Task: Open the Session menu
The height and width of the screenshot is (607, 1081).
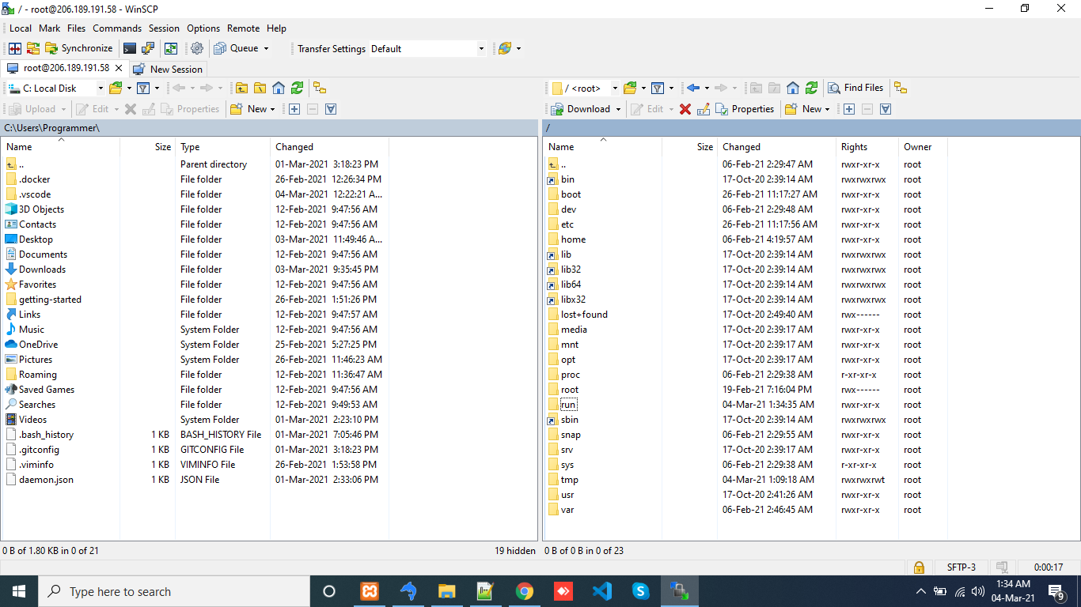Action: (x=165, y=28)
